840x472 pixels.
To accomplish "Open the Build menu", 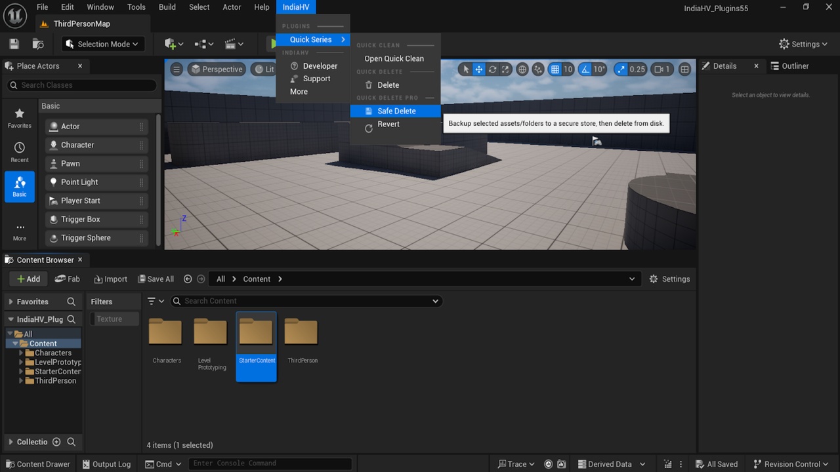I will (x=167, y=7).
